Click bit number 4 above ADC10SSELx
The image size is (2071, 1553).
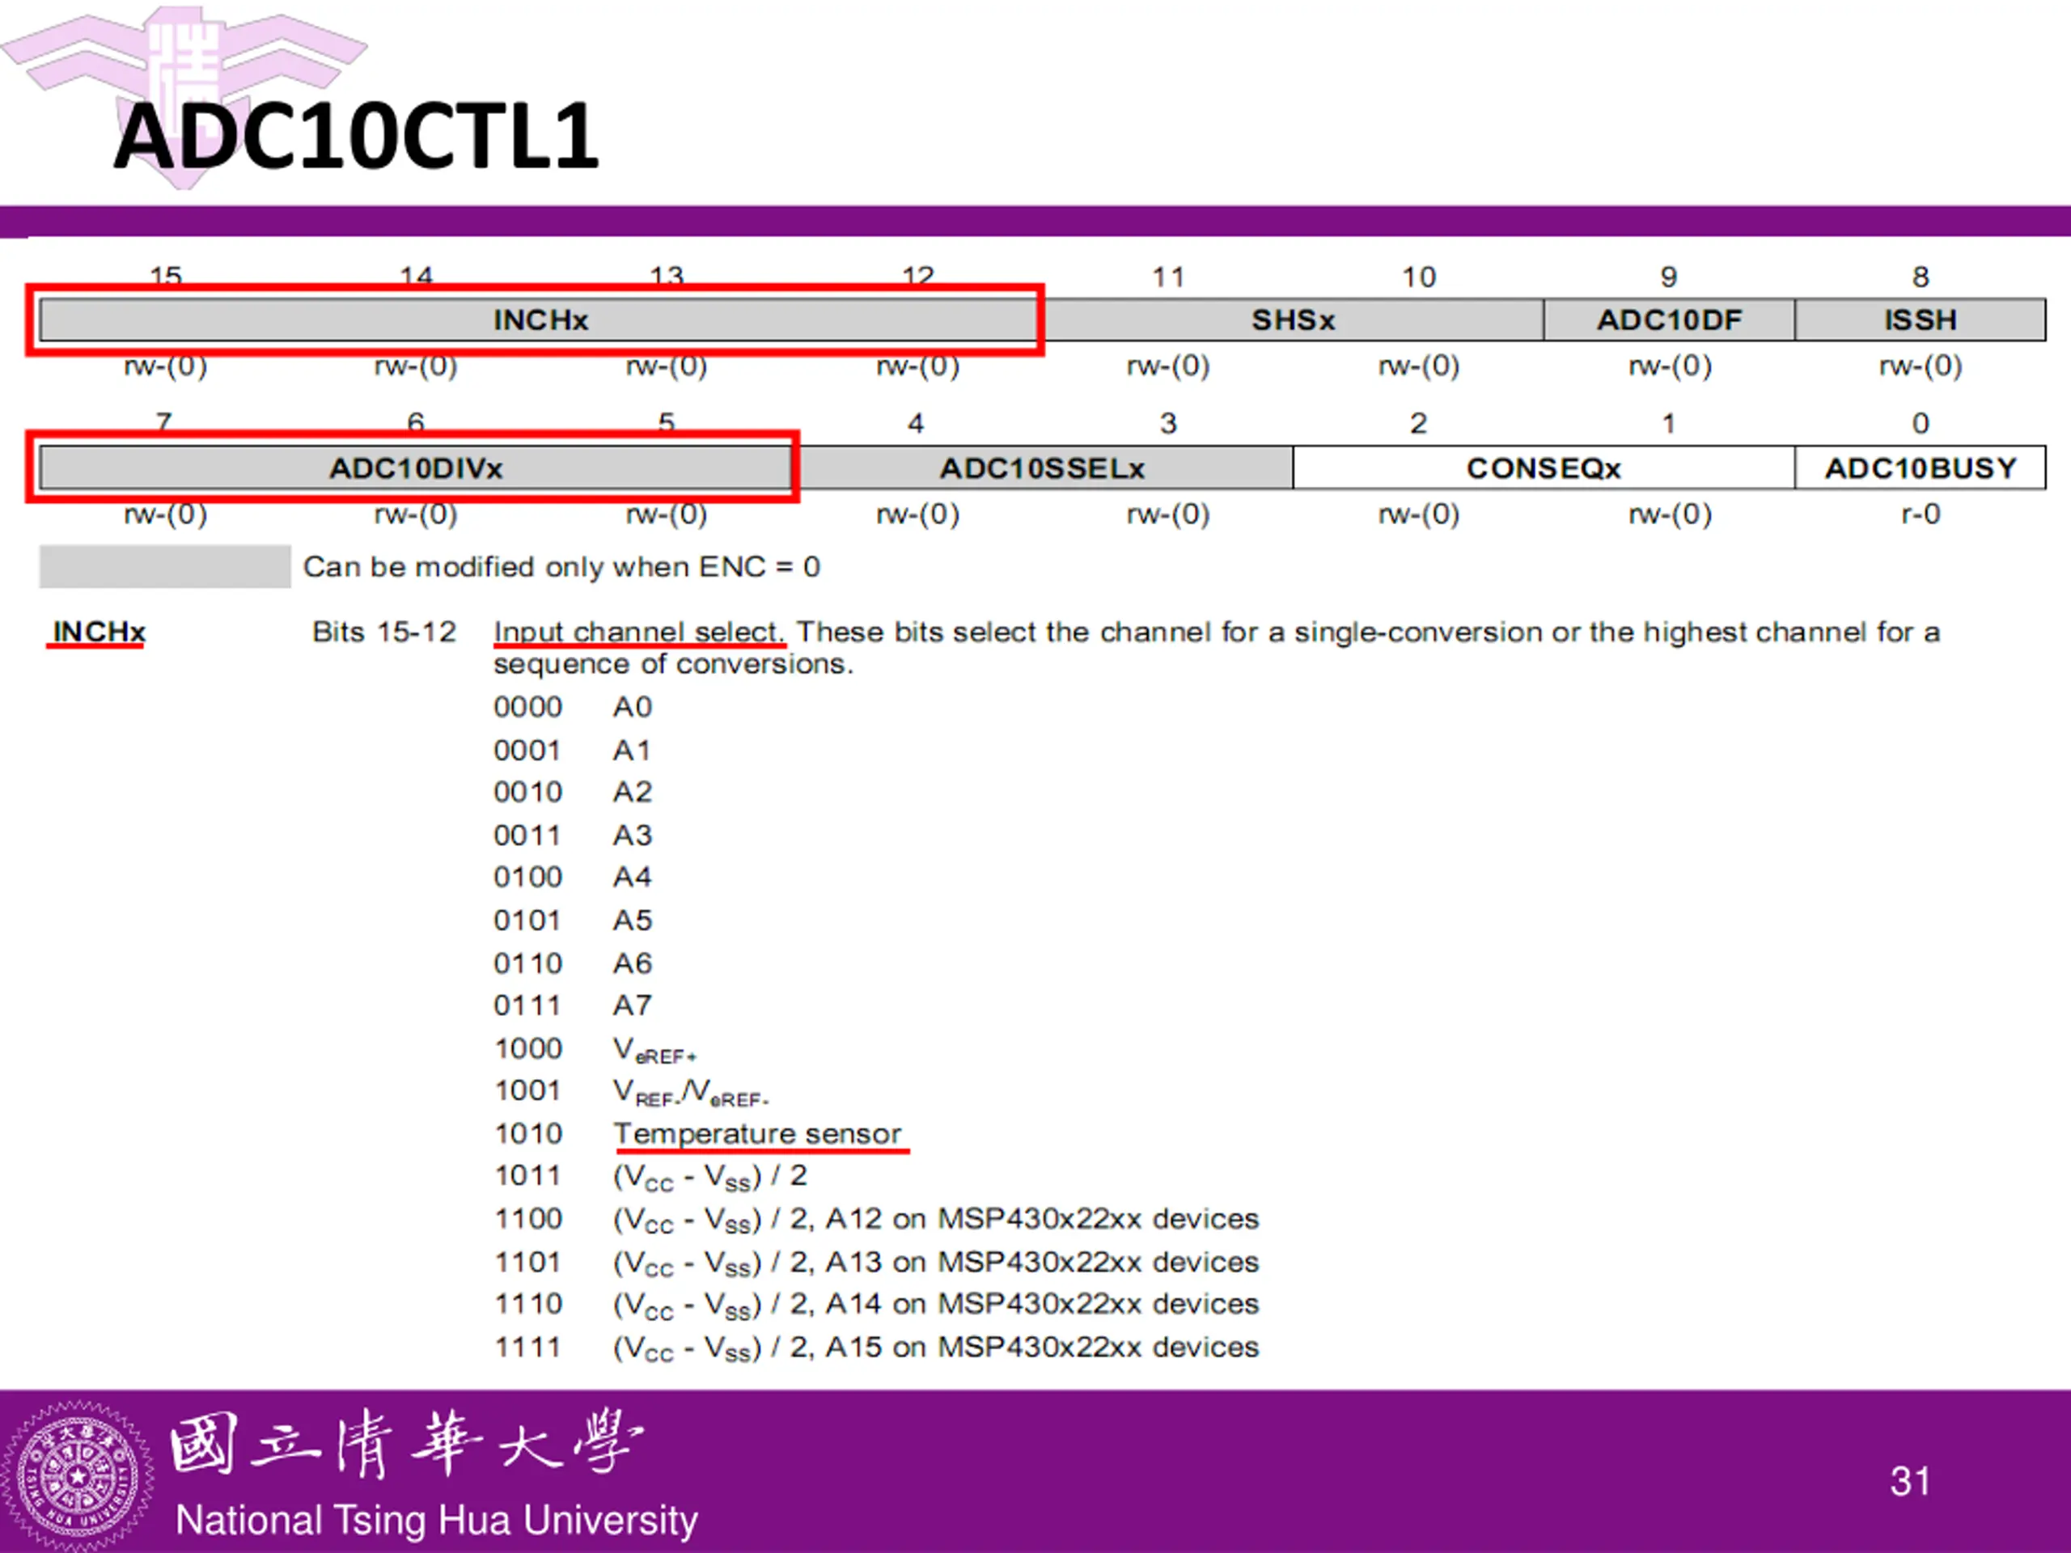coord(916,424)
